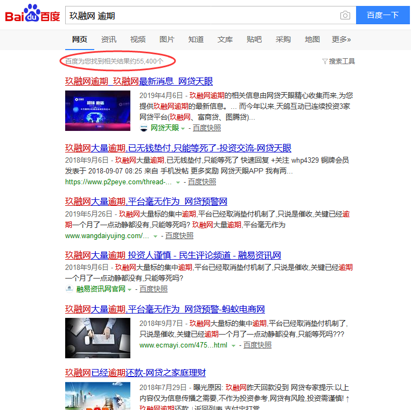Open the 地图 tab
This screenshot has width=411, height=410.
pyautogui.click(x=312, y=39)
